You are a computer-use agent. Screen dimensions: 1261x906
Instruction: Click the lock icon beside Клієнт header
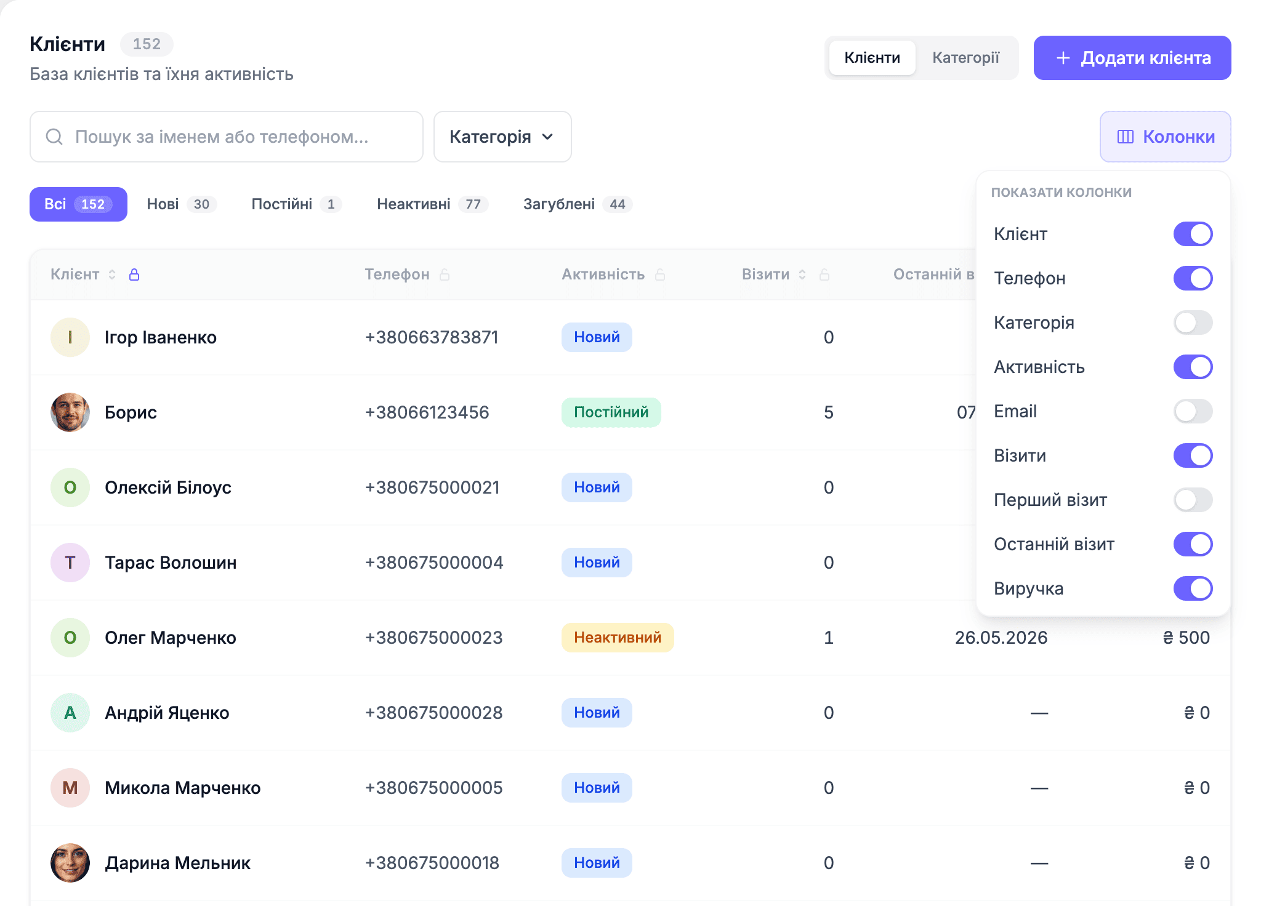(134, 275)
